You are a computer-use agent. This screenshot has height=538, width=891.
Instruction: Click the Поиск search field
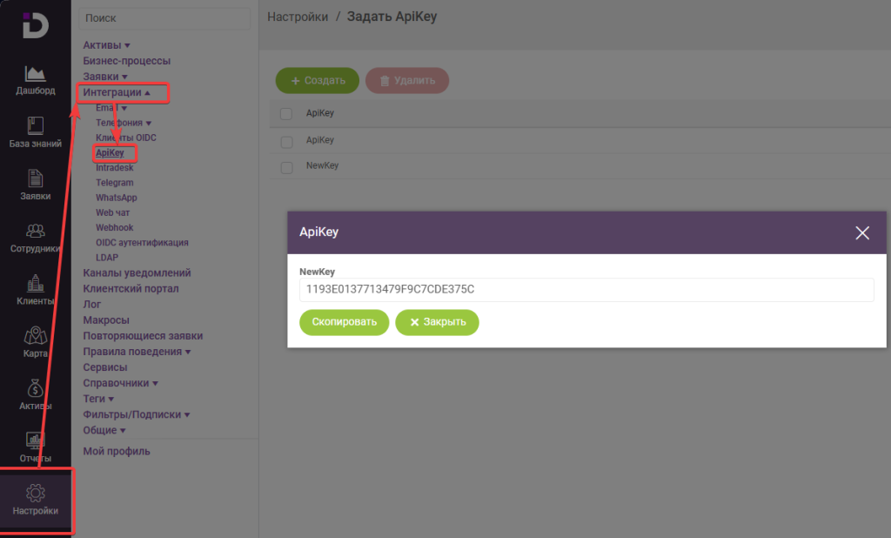pos(164,18)
